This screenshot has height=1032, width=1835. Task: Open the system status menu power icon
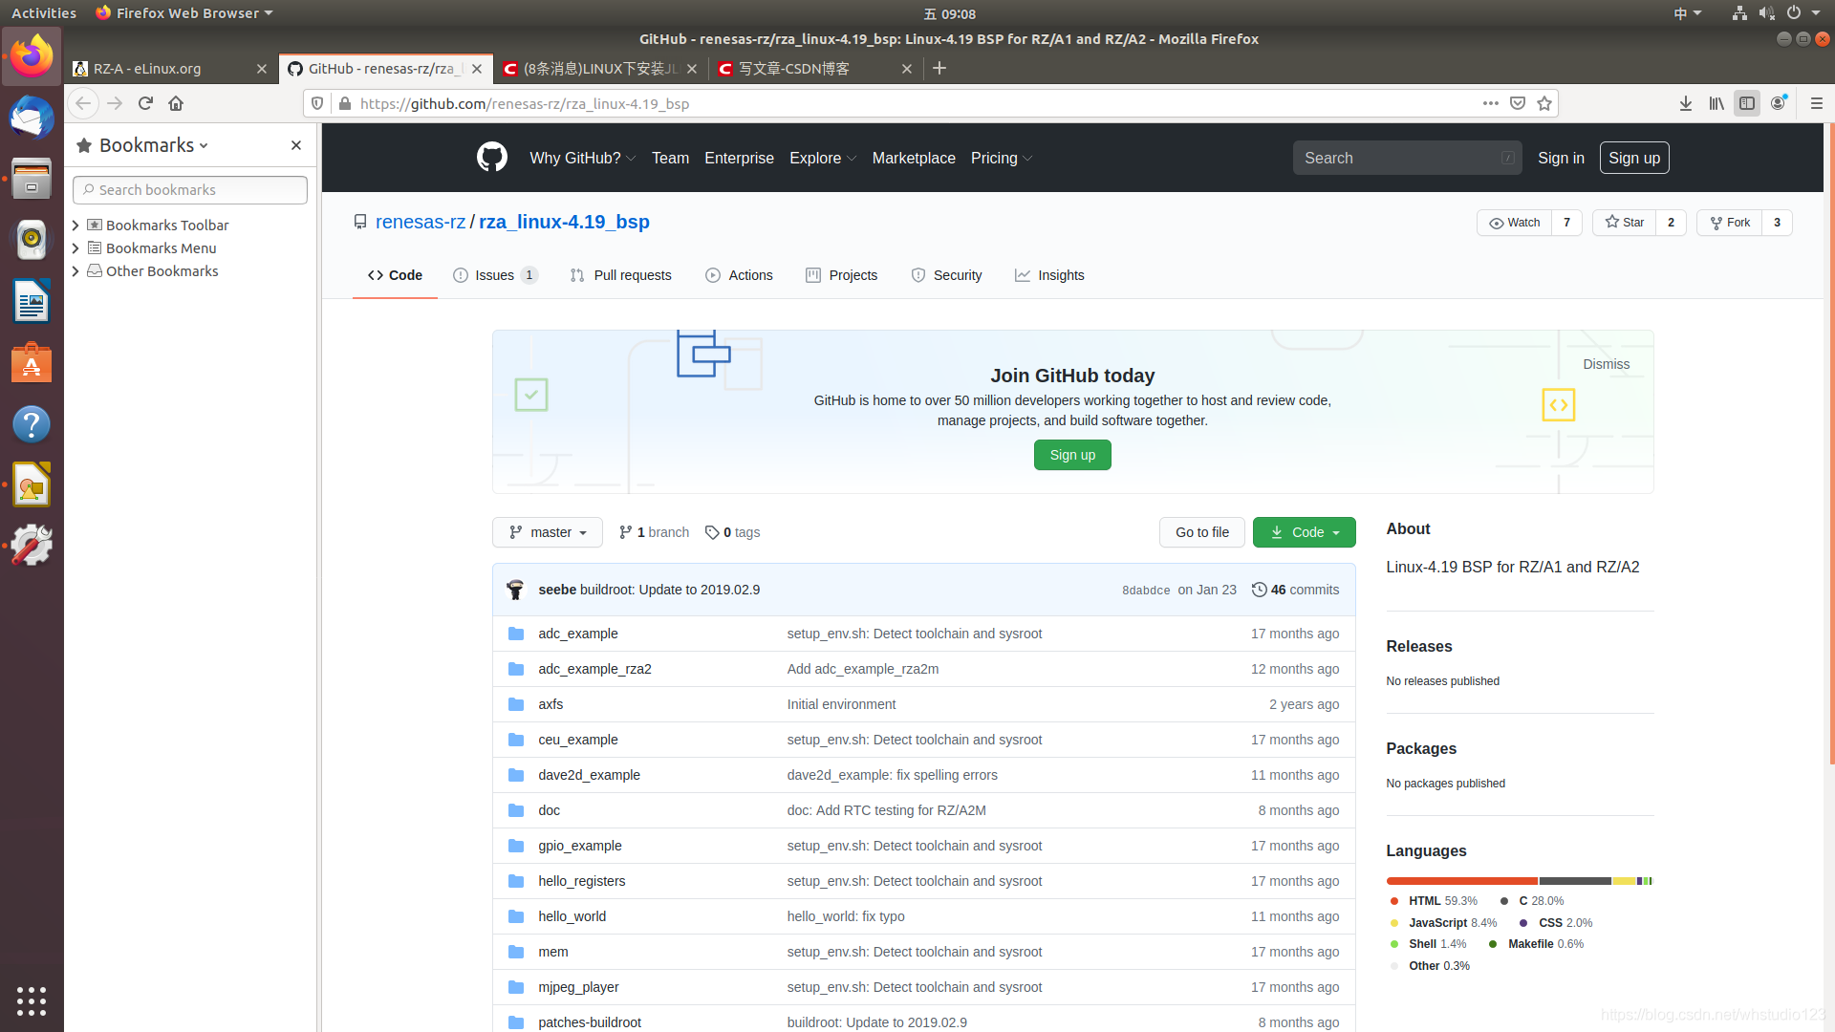[x=1794, y=13]
